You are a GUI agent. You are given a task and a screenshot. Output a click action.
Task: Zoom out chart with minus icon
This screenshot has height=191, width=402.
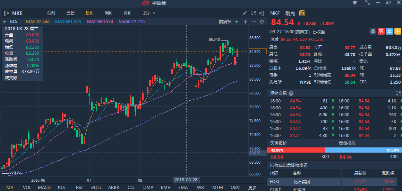pyautogui.click(x=254, y=22)
